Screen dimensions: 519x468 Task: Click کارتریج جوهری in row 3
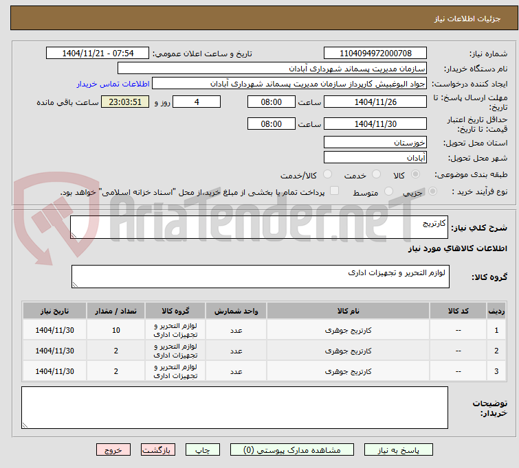(x=349, y=371)
